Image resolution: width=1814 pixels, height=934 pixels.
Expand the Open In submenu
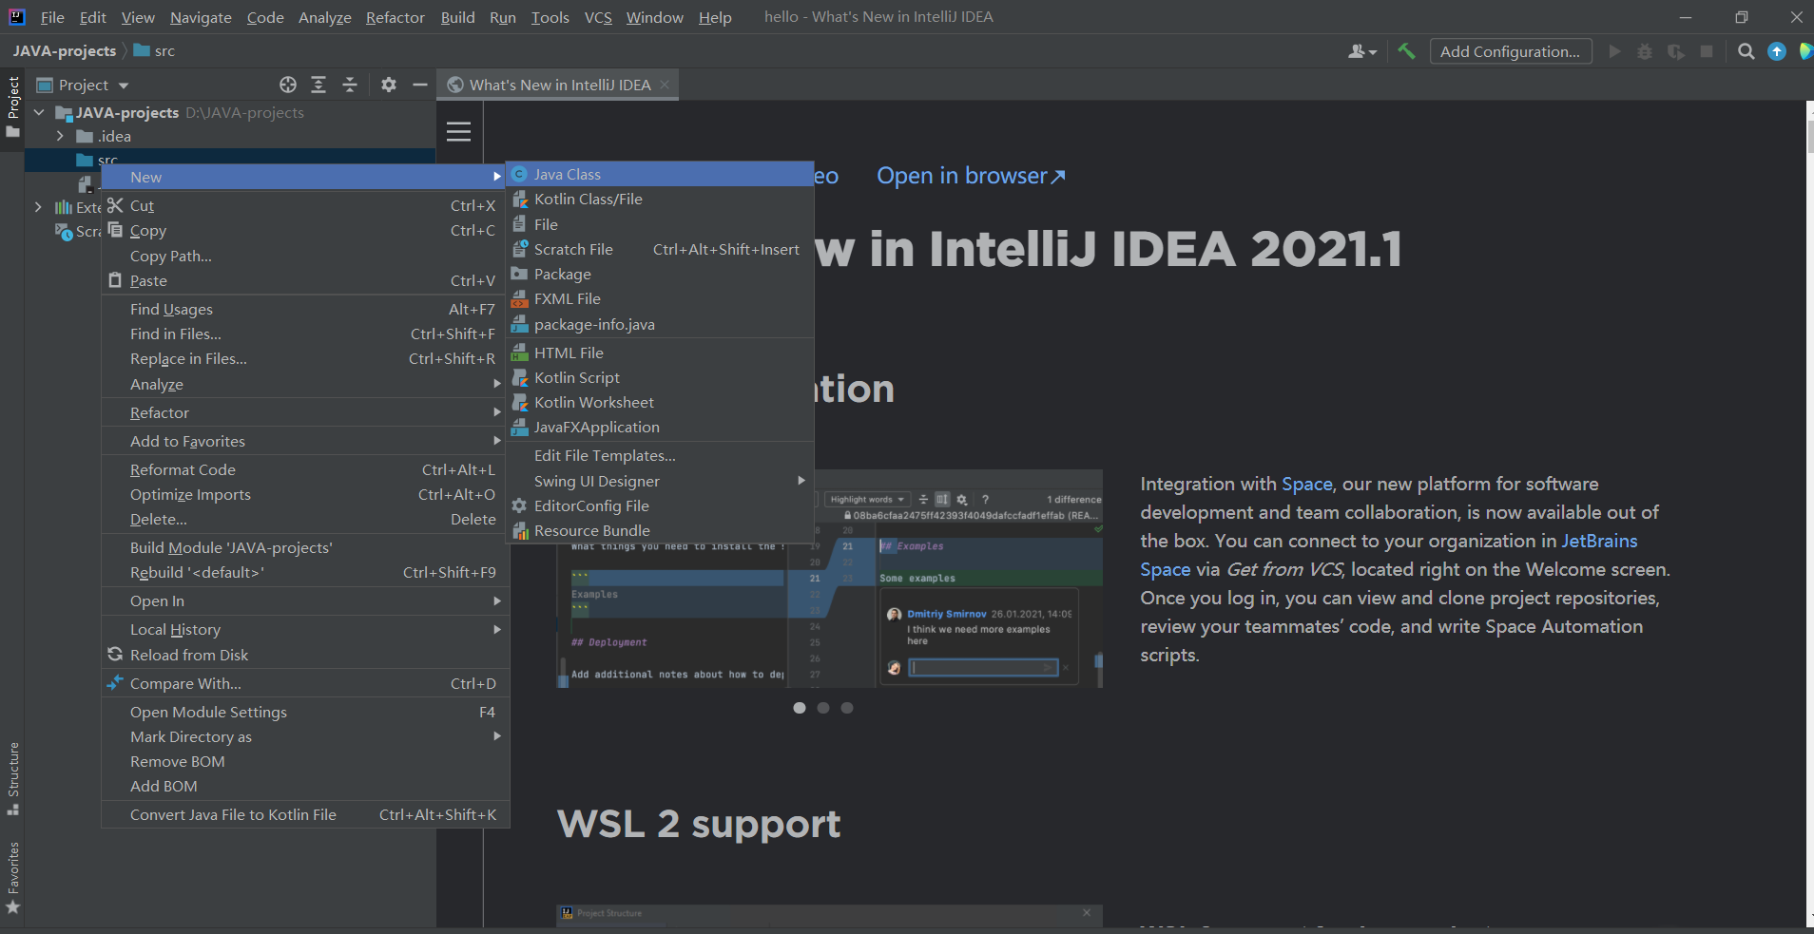coord(305,600)
